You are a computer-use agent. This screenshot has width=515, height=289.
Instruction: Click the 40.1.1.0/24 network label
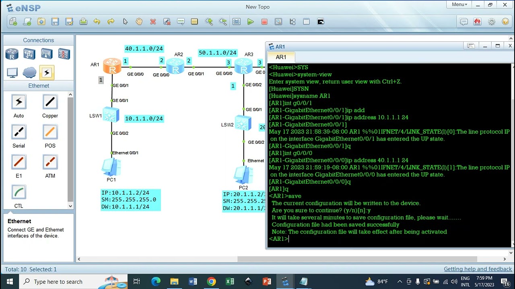click(144, 49)
